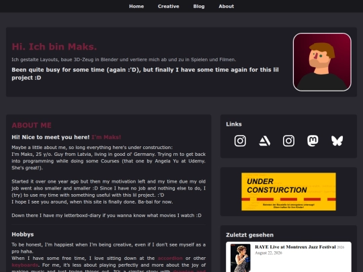
Task: Click the 'Zuletzt gesehen' heading
Action: (x=250, y=235)
